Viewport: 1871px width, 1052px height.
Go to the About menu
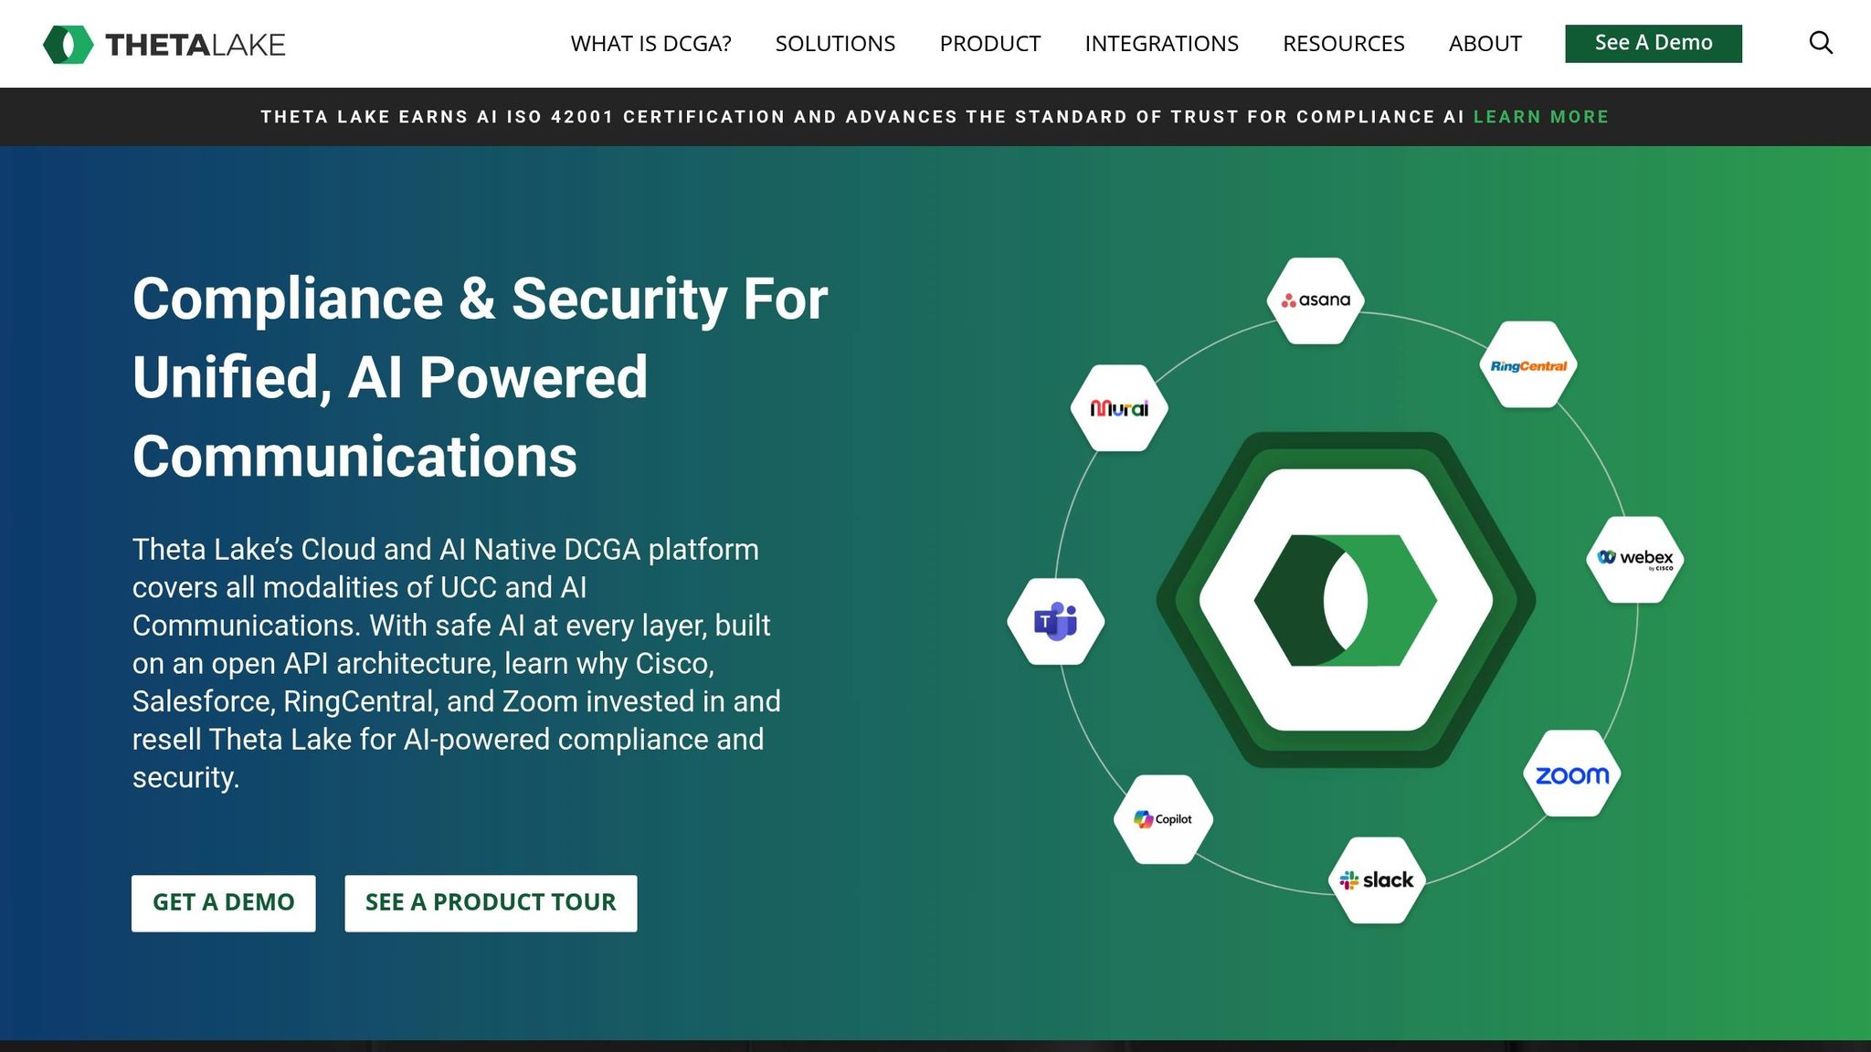click(x=1485, y=44)
